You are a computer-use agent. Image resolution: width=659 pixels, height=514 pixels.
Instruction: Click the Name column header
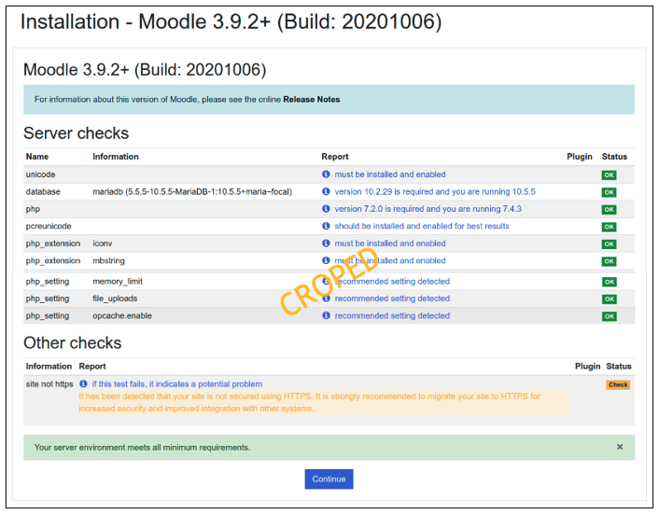37,157
